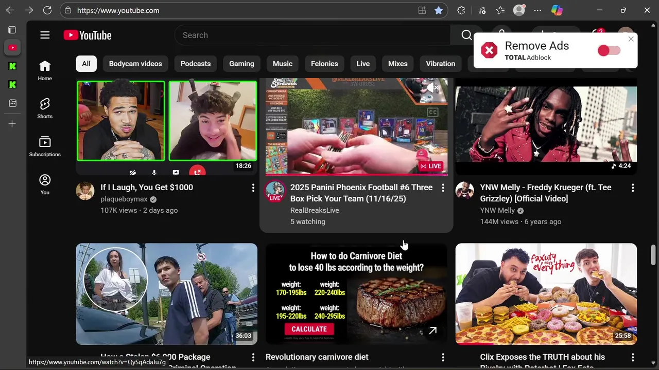The height and width of the screenshot is (370, 659).
Task: Click the YouTube Search field
Action: click(313, 35)
